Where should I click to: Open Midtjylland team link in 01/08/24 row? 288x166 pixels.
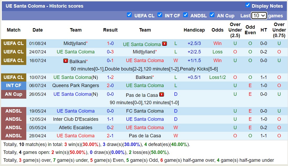point(75,44)
